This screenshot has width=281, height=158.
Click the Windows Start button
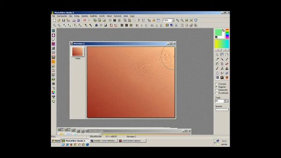pos(56,141)
